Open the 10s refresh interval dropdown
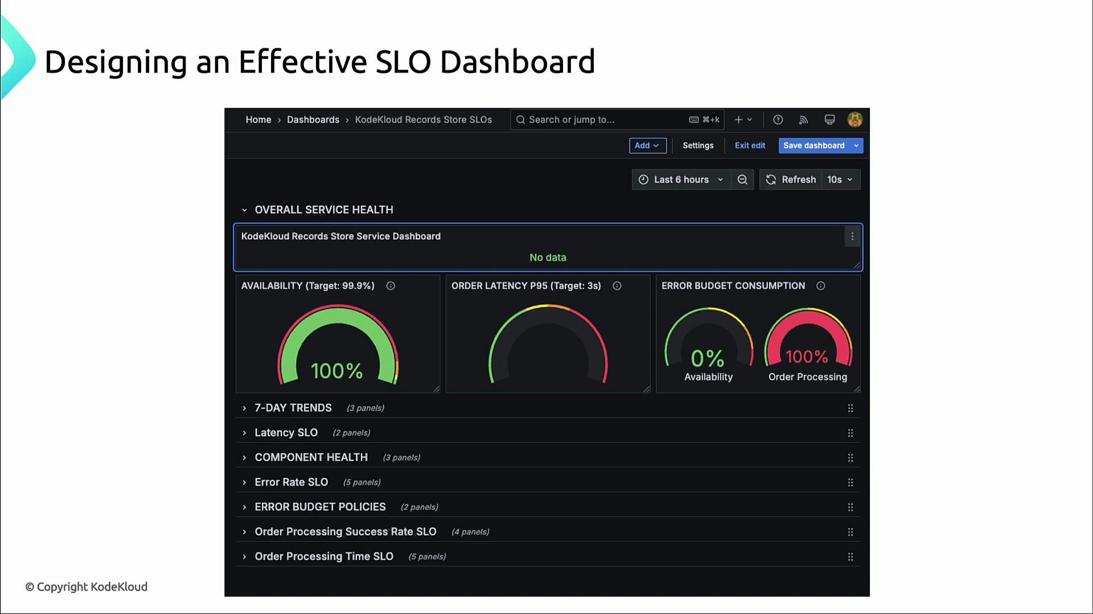The image size is (1093, 614). (x=840, y=179)
